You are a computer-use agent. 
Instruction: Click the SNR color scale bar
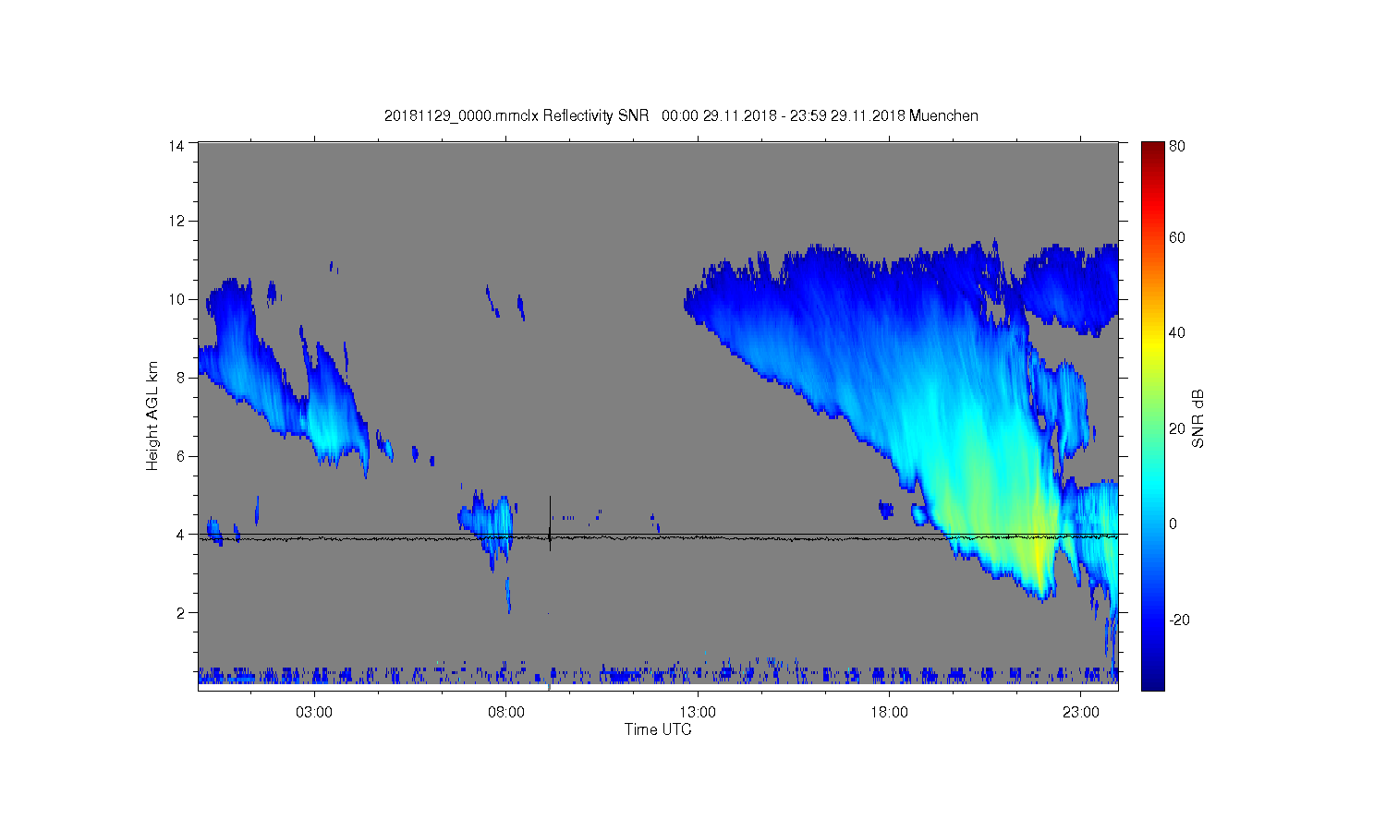click(1152, 415)
